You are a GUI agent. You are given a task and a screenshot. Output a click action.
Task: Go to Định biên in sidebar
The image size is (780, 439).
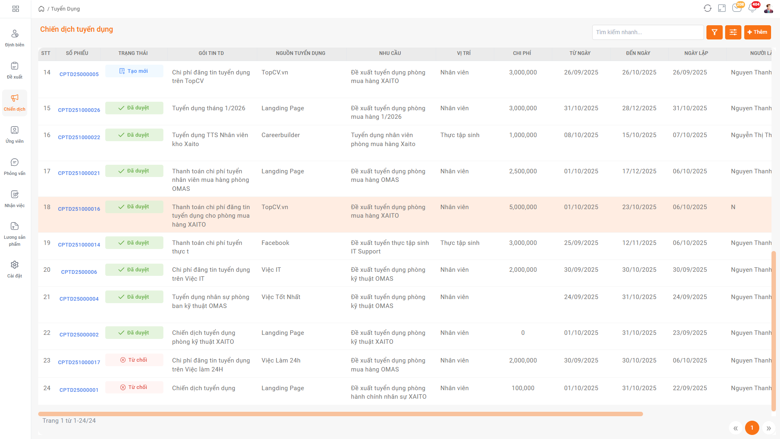click(15, 38)
